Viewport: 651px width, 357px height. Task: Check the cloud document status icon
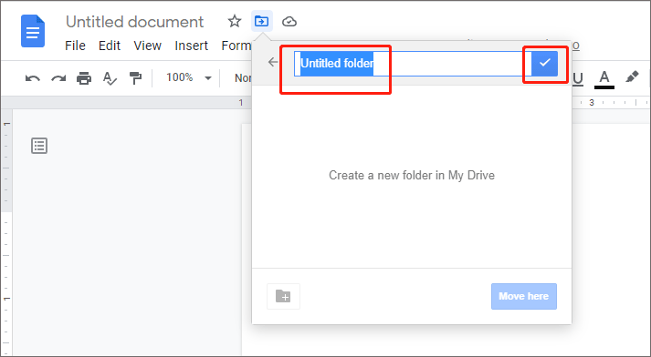tap(289, 21)
